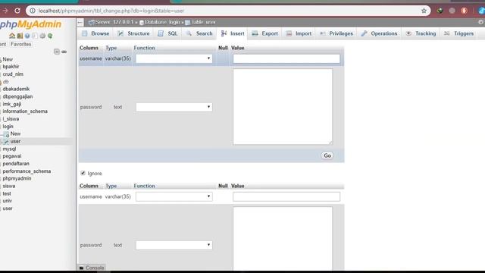The width and height of the screenshot is (485, 273).
Task: Select the Insert tab
Action: click(233, 33)
